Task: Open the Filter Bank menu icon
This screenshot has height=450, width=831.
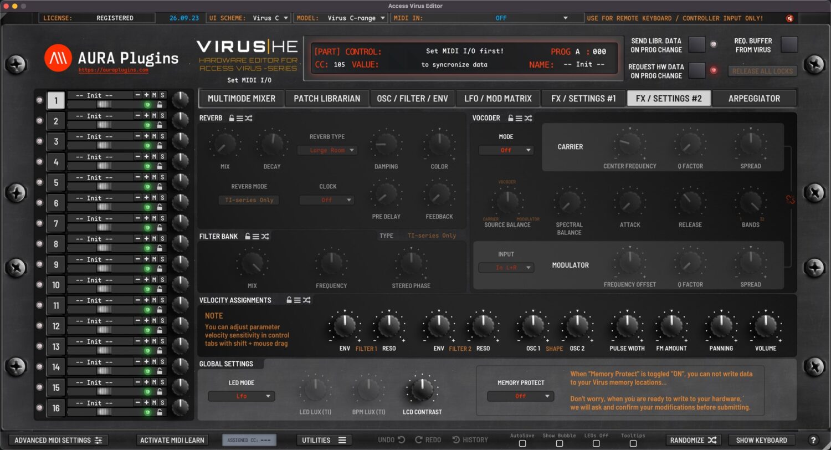Action: [x=256, y=236]
